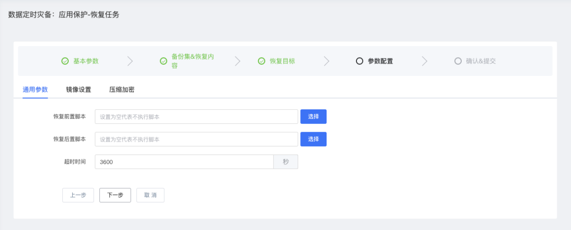Click the chevron arrow before 恢复目标 step
The image size is (571, 230).
(x=237, y=61)
